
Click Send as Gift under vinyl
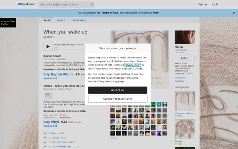tap(50, 126)
